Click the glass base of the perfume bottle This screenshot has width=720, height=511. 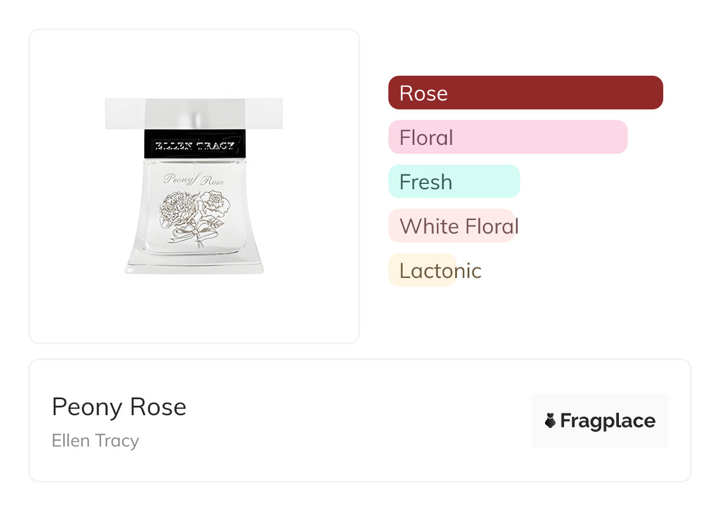(194, 264)
